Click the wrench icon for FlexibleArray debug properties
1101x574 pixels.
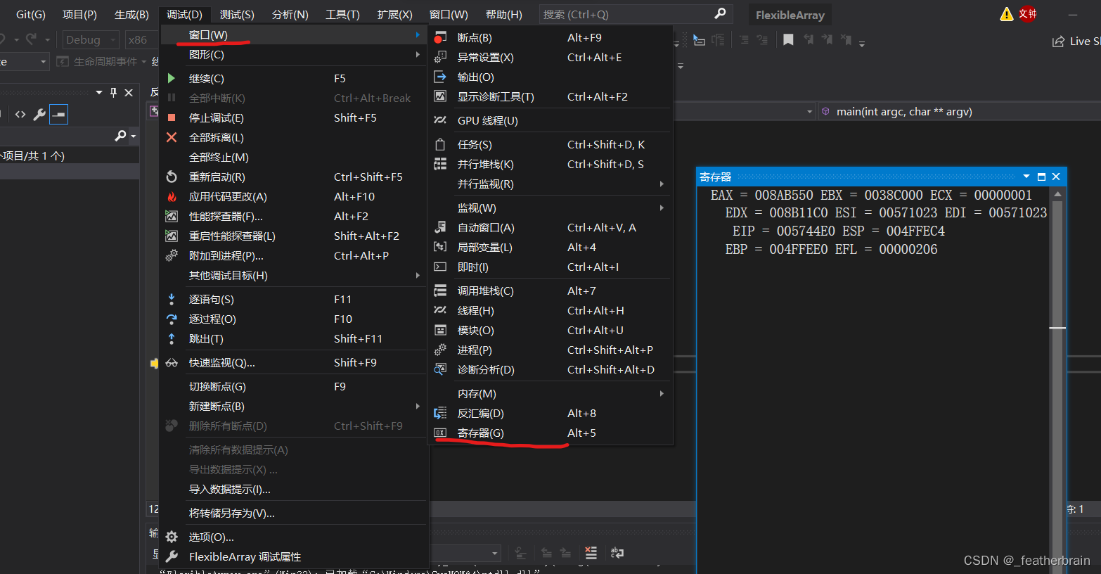point(172,556)
